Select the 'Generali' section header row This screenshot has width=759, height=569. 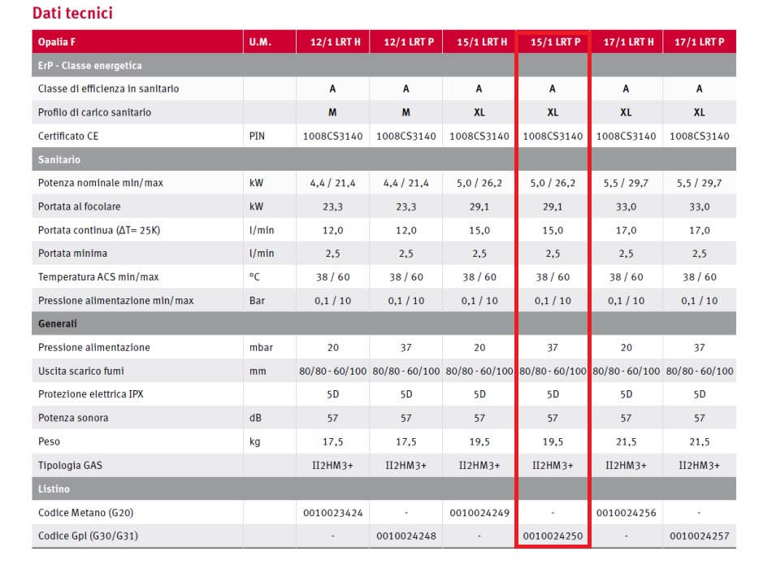point(58,324)
